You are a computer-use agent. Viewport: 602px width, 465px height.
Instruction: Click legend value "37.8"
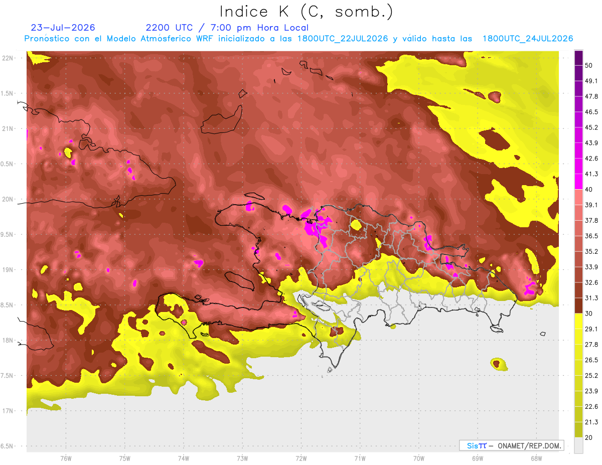click(x=591, y=220)
